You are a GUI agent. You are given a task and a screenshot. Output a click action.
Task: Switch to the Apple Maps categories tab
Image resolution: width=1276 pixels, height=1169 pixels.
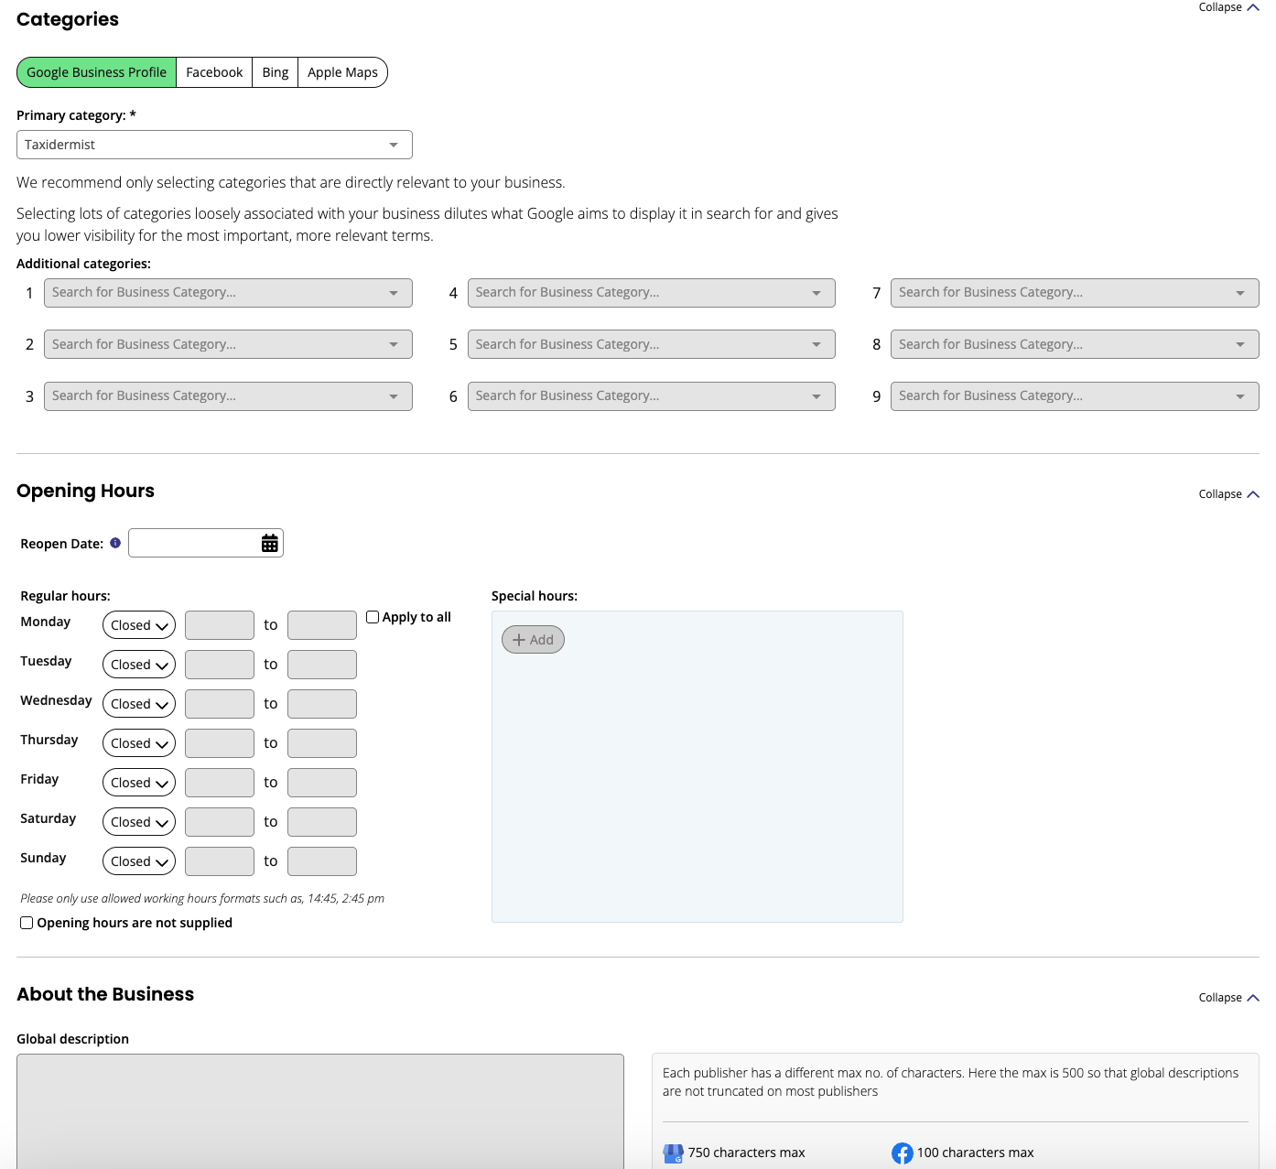point(342,72)
